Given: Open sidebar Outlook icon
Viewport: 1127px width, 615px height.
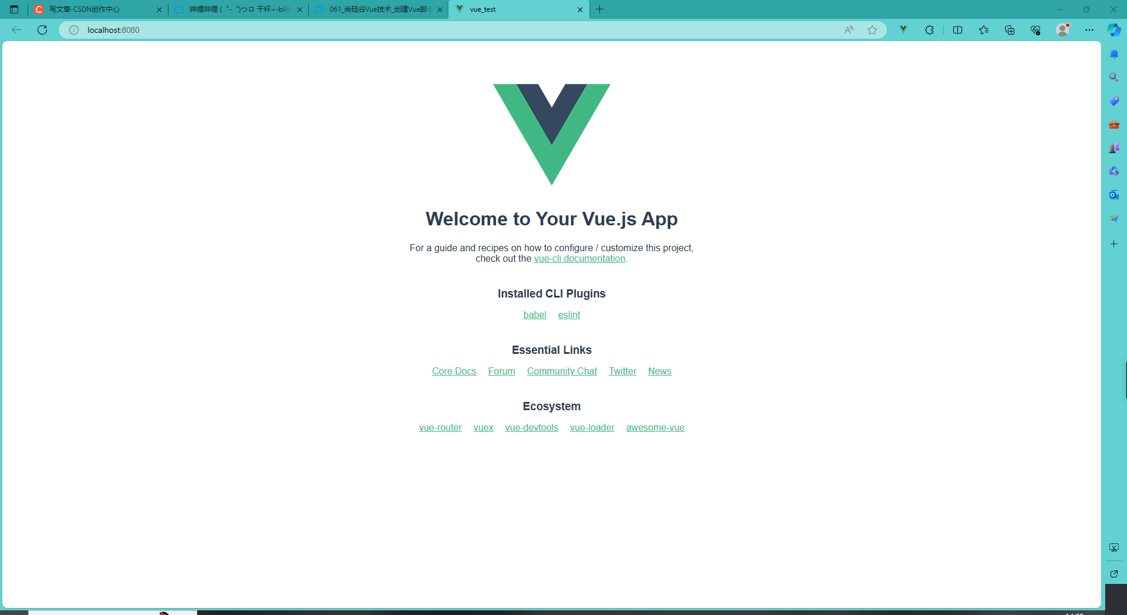Looking at the screenshot, I should click(x=1114, y=195).
